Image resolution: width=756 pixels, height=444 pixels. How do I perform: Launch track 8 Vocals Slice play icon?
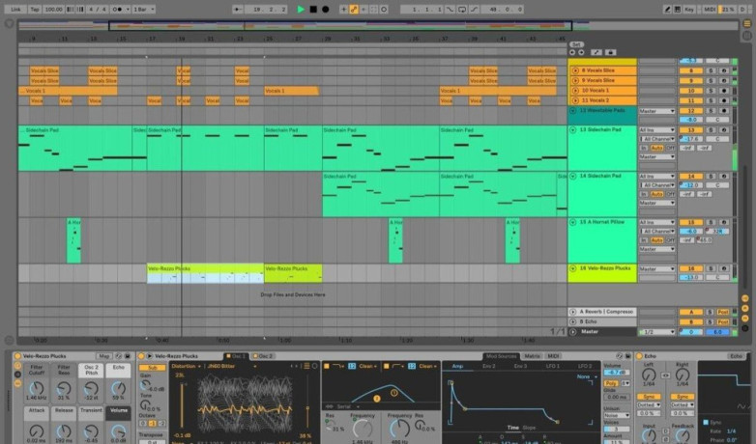[x=575, y=70]
